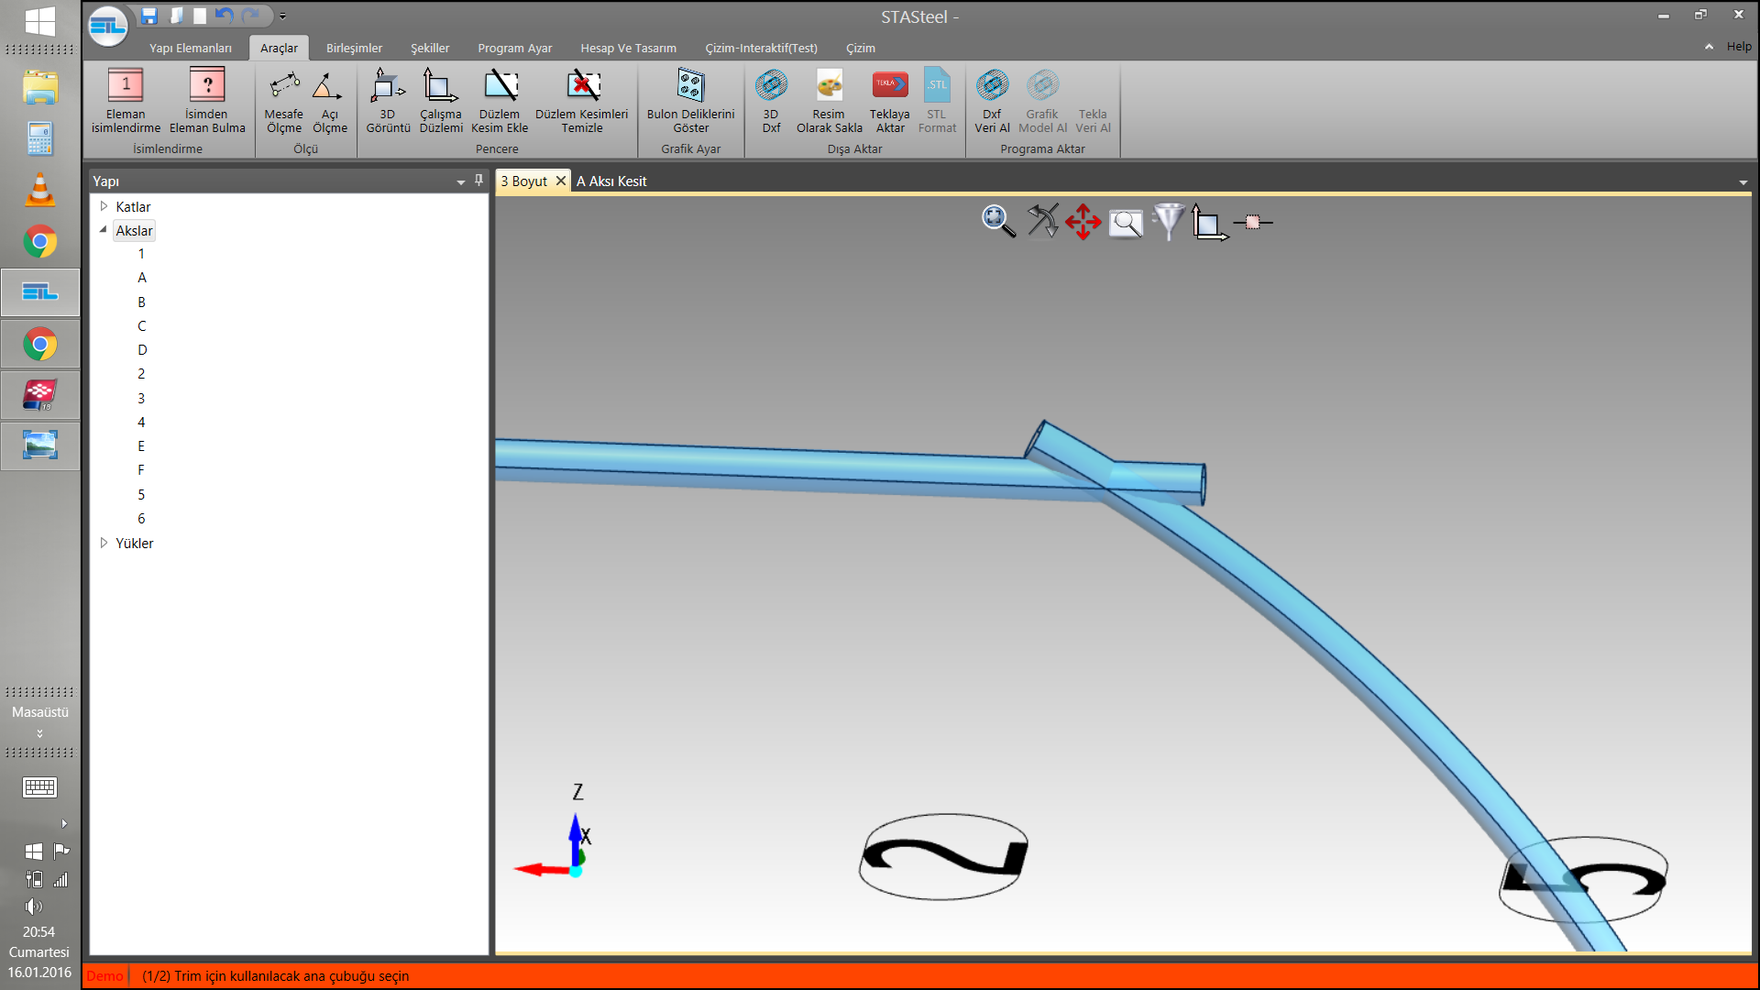Viewport: 1760px width, 990px height.
Task: Open the 3D Görüntü view tool
Action: (x=388, y=101)
